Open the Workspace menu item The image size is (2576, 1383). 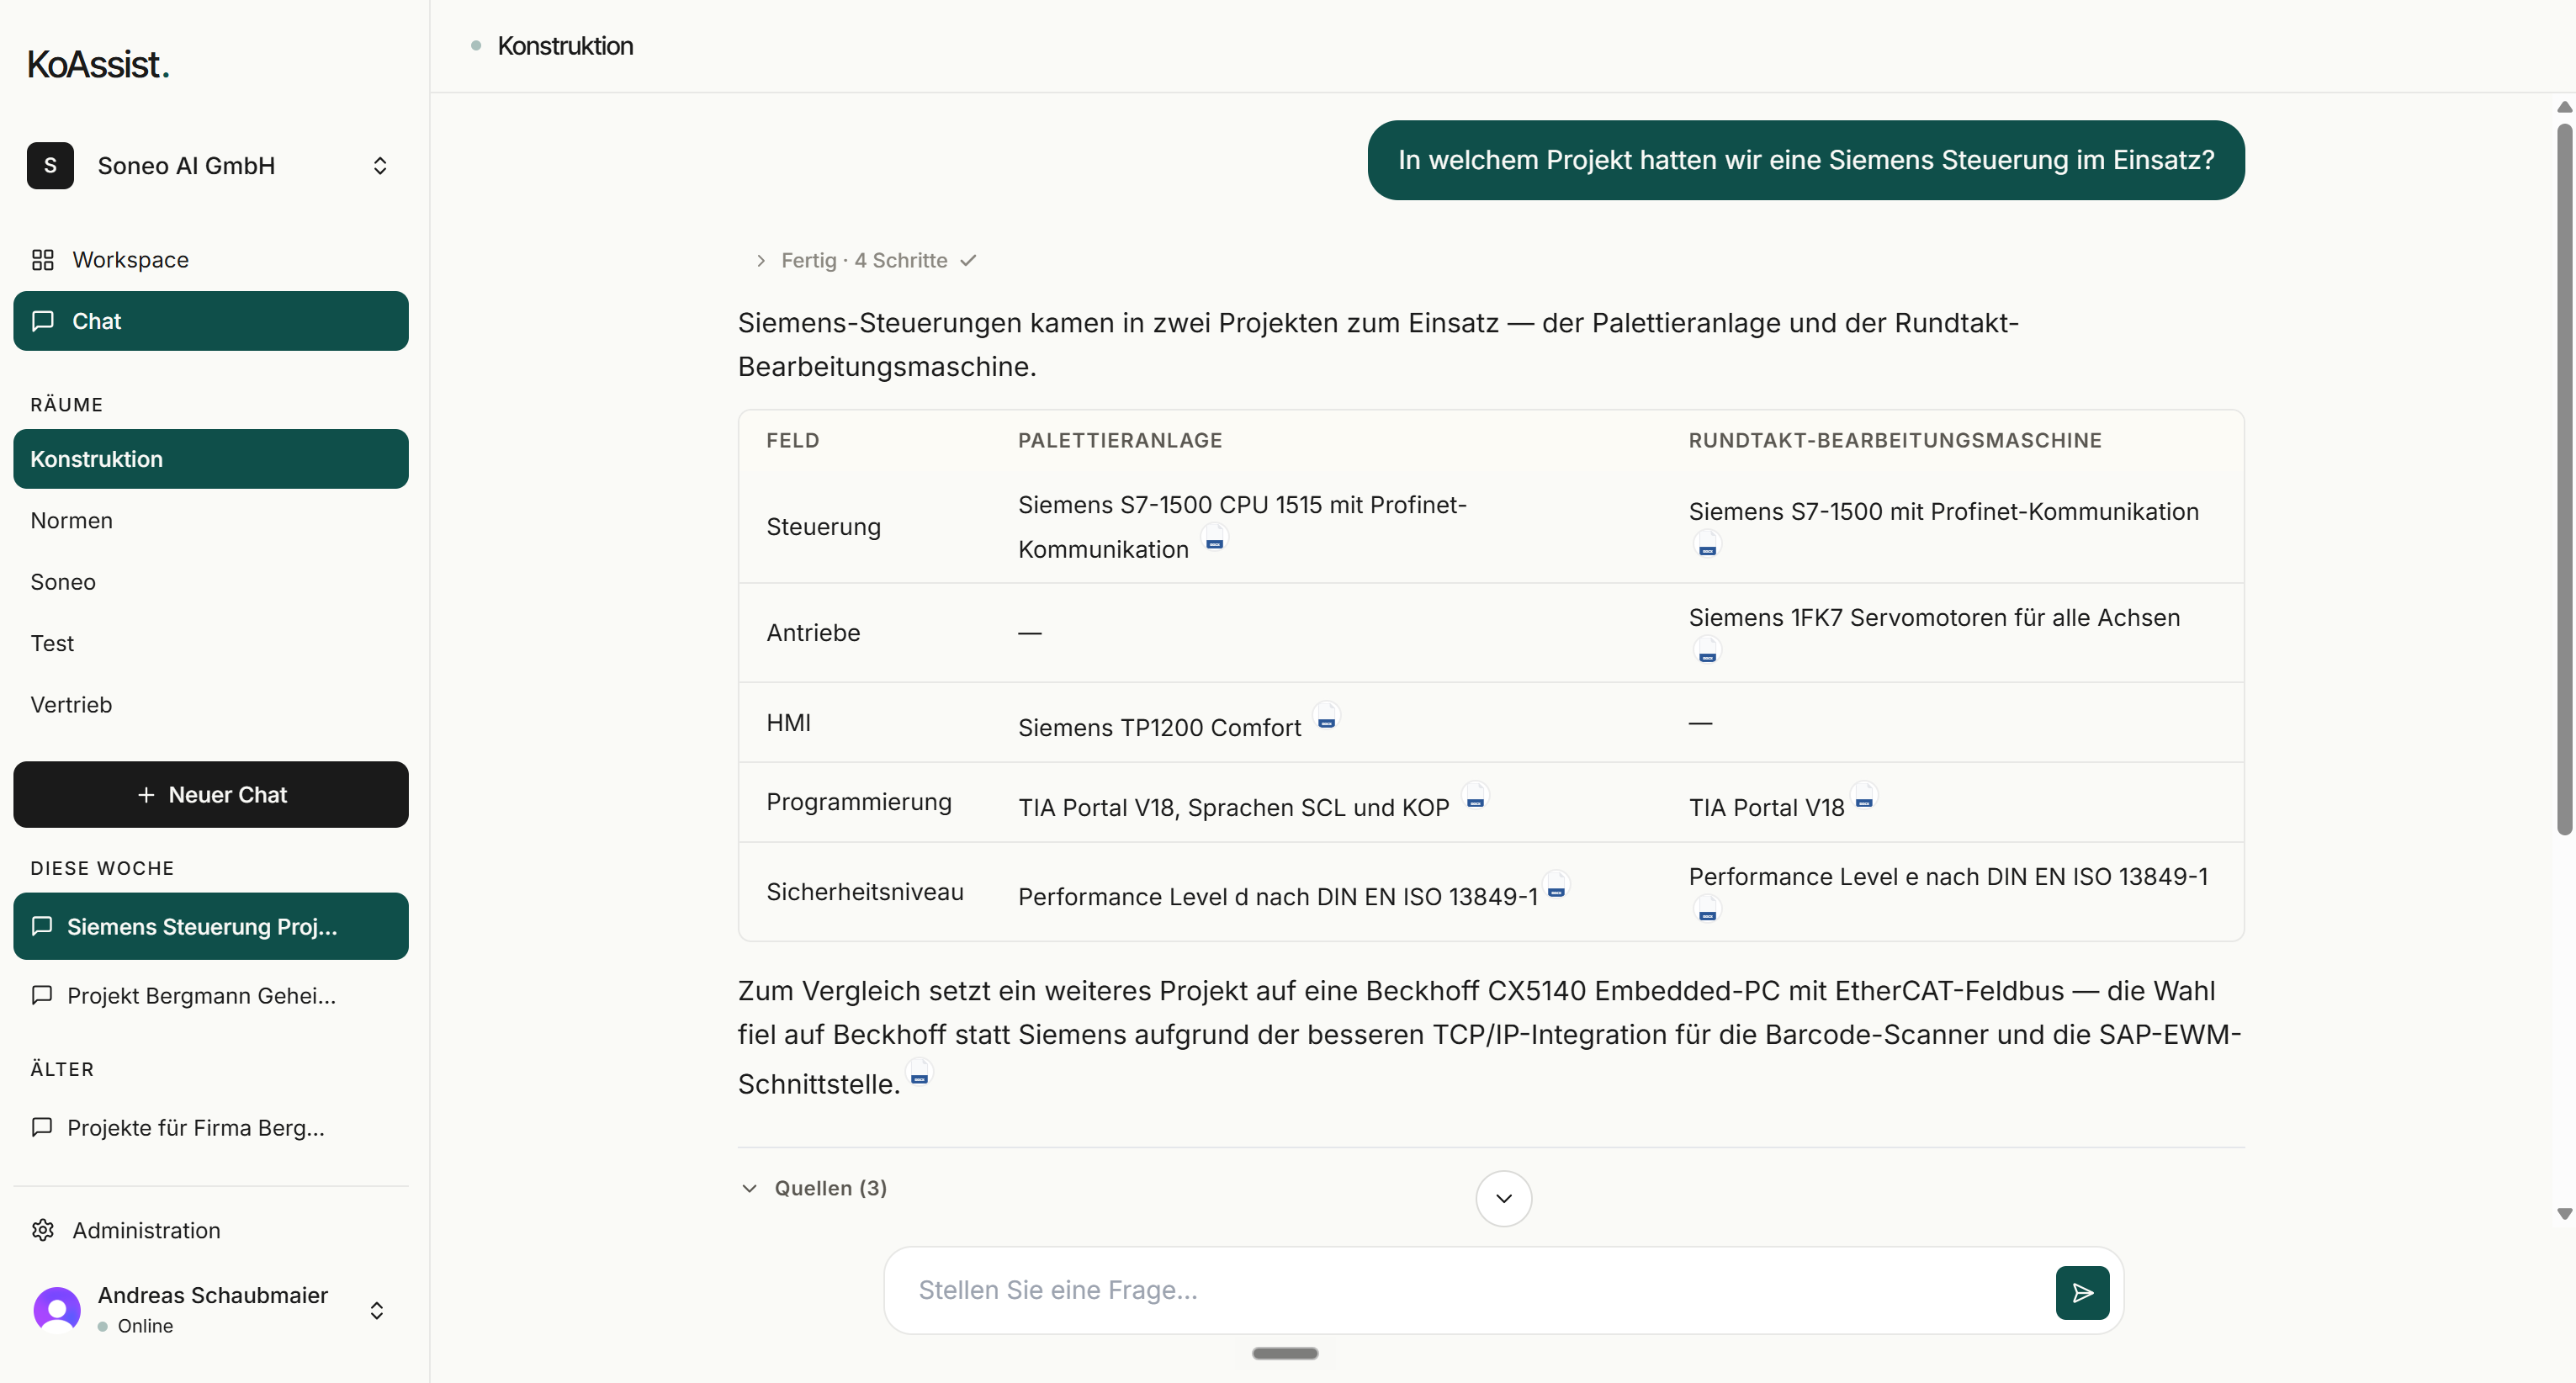click(x=211, y=260)
